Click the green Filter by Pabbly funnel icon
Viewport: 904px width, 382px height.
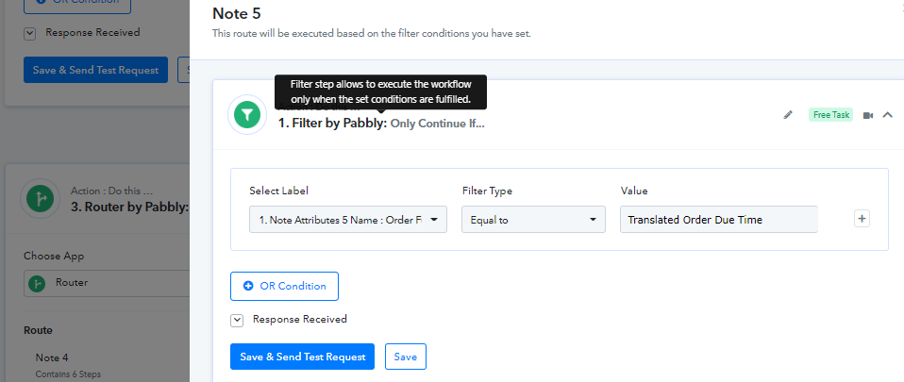coord(246,115)
